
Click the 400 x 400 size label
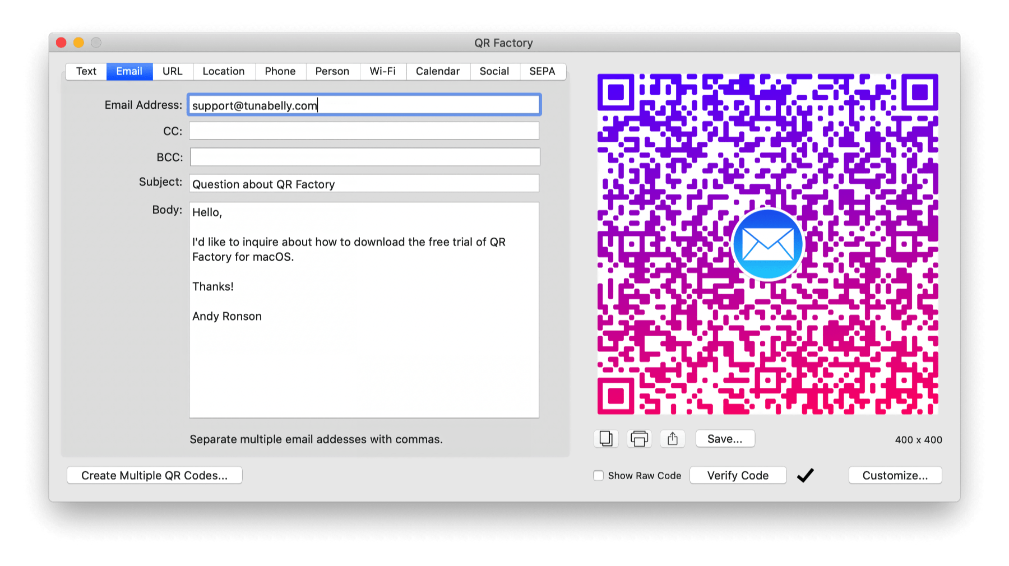[918, 440]
